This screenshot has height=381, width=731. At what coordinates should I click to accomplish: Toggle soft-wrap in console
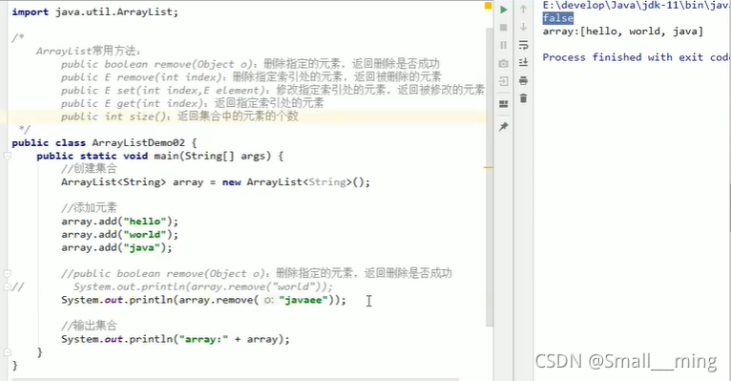[x=523, y=45]
